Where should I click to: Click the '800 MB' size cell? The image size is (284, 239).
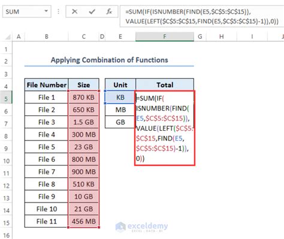point(84,160)
